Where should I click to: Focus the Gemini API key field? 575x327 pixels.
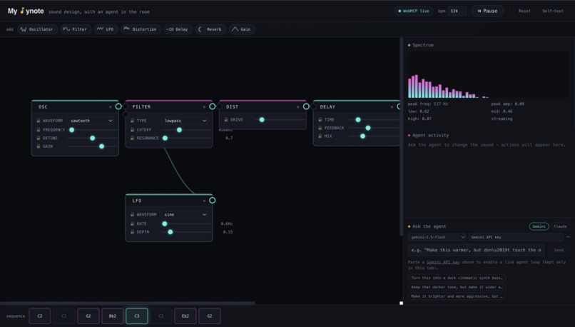point(516,237)
